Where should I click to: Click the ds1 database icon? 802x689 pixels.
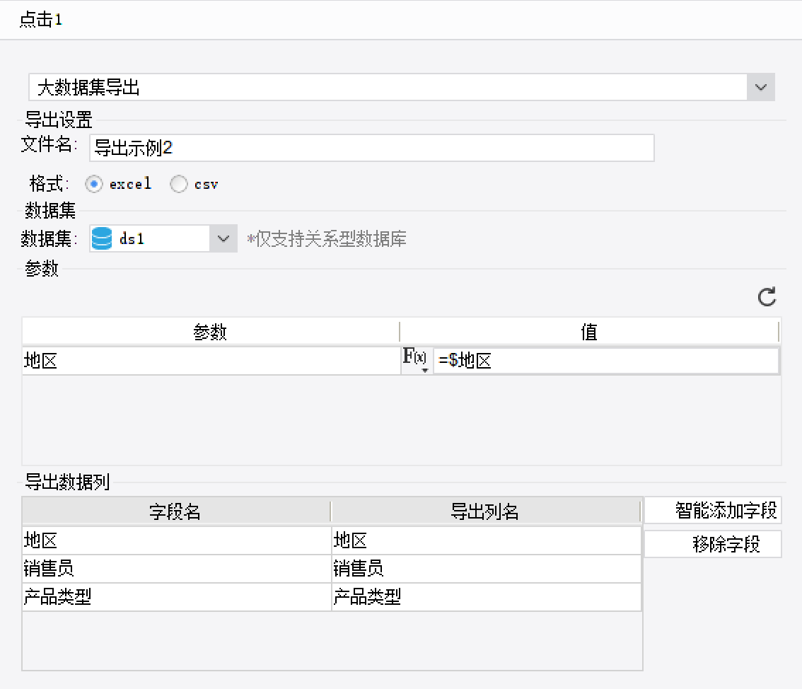pyautogui.click(x=102, y=239)
